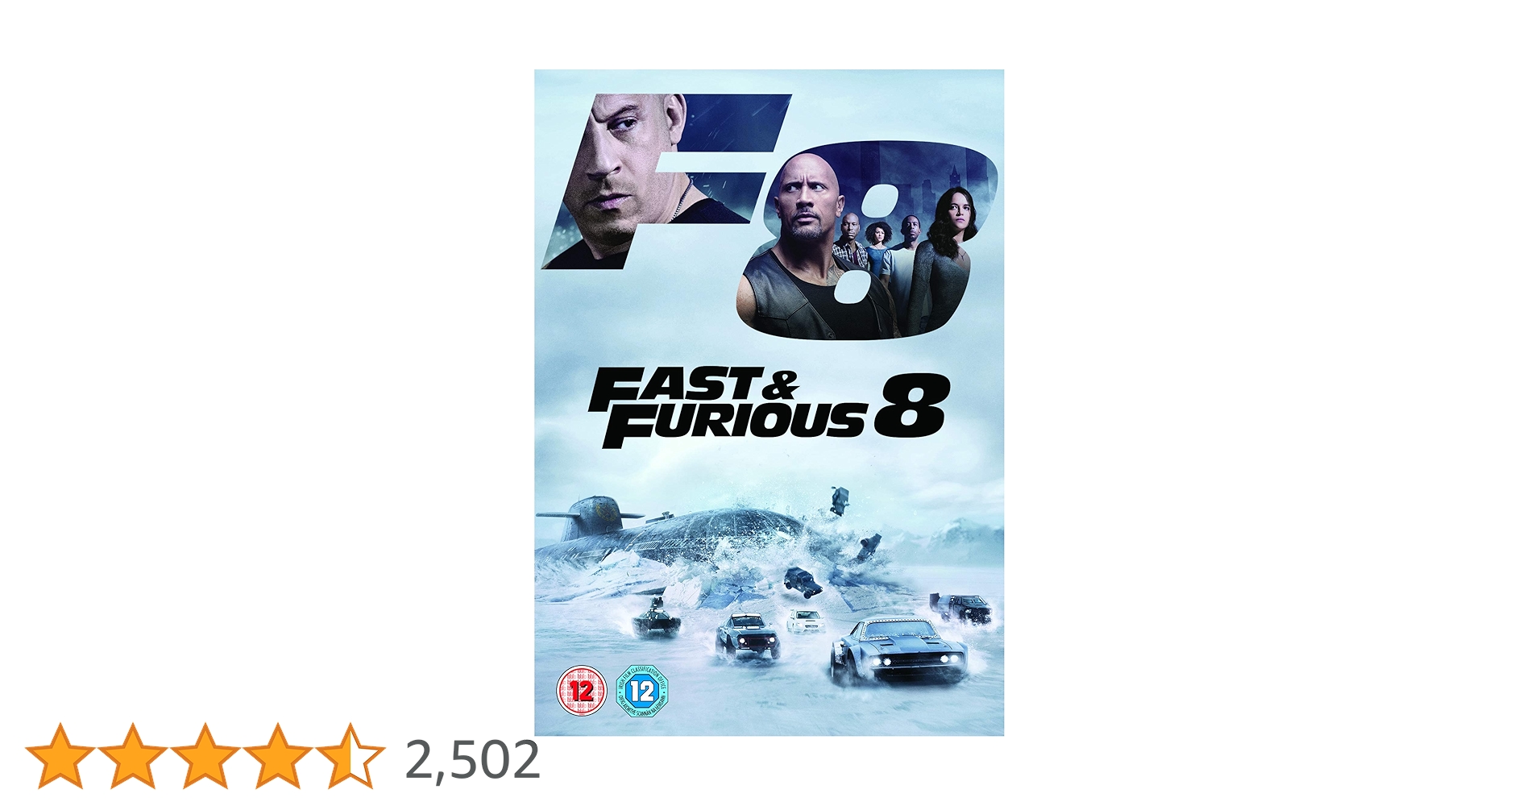Image resolution: width=1539 pixels, height=806 pixels.
Task: Click the orange-striped rally car on ice
Action: (x=749, y=636)
